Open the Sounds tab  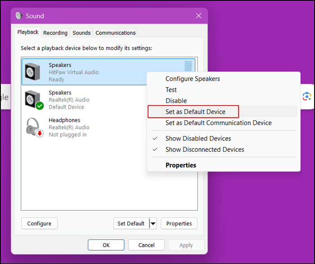81,33
